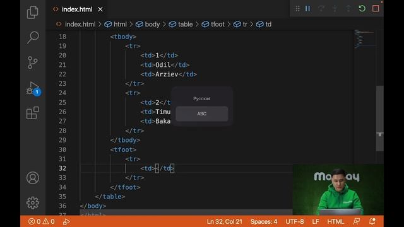404x227 pixels.
Task: Click the webcam video overlay of presenter
Action: (x=338, y=190)
